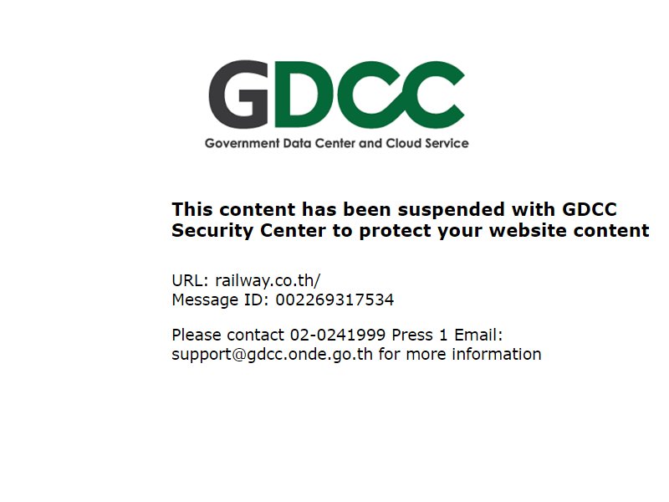Image resolution: width=669 pixels, height=502 pixels.
Task: Click 'Security Center' in the heading
Action: tap(248, 231)
